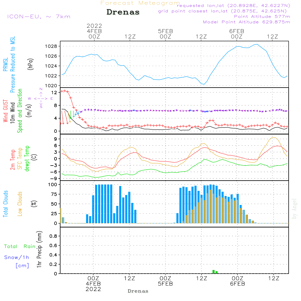Click the N-E-S-W compass rose legend
301x301 pixels.
point(41,98)
